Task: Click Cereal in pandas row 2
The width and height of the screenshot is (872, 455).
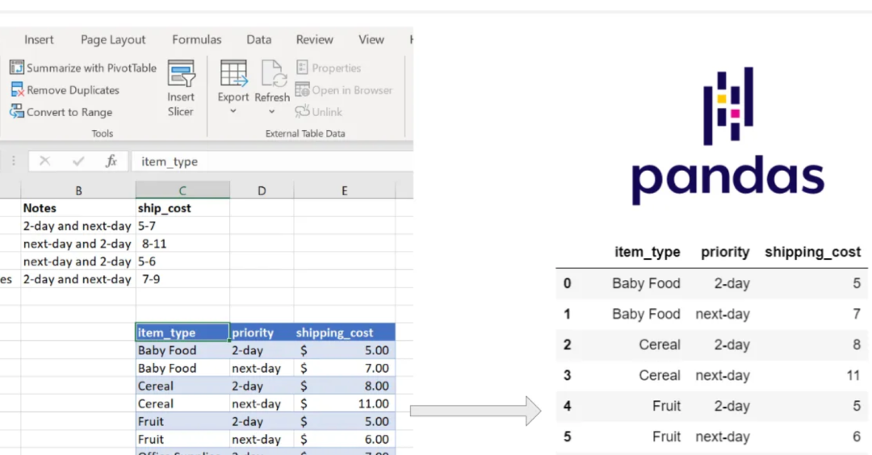Action: tap(660, 344)
